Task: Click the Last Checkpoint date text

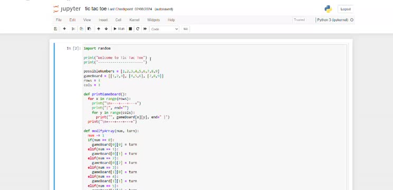Action: click(x=130, y=9)
